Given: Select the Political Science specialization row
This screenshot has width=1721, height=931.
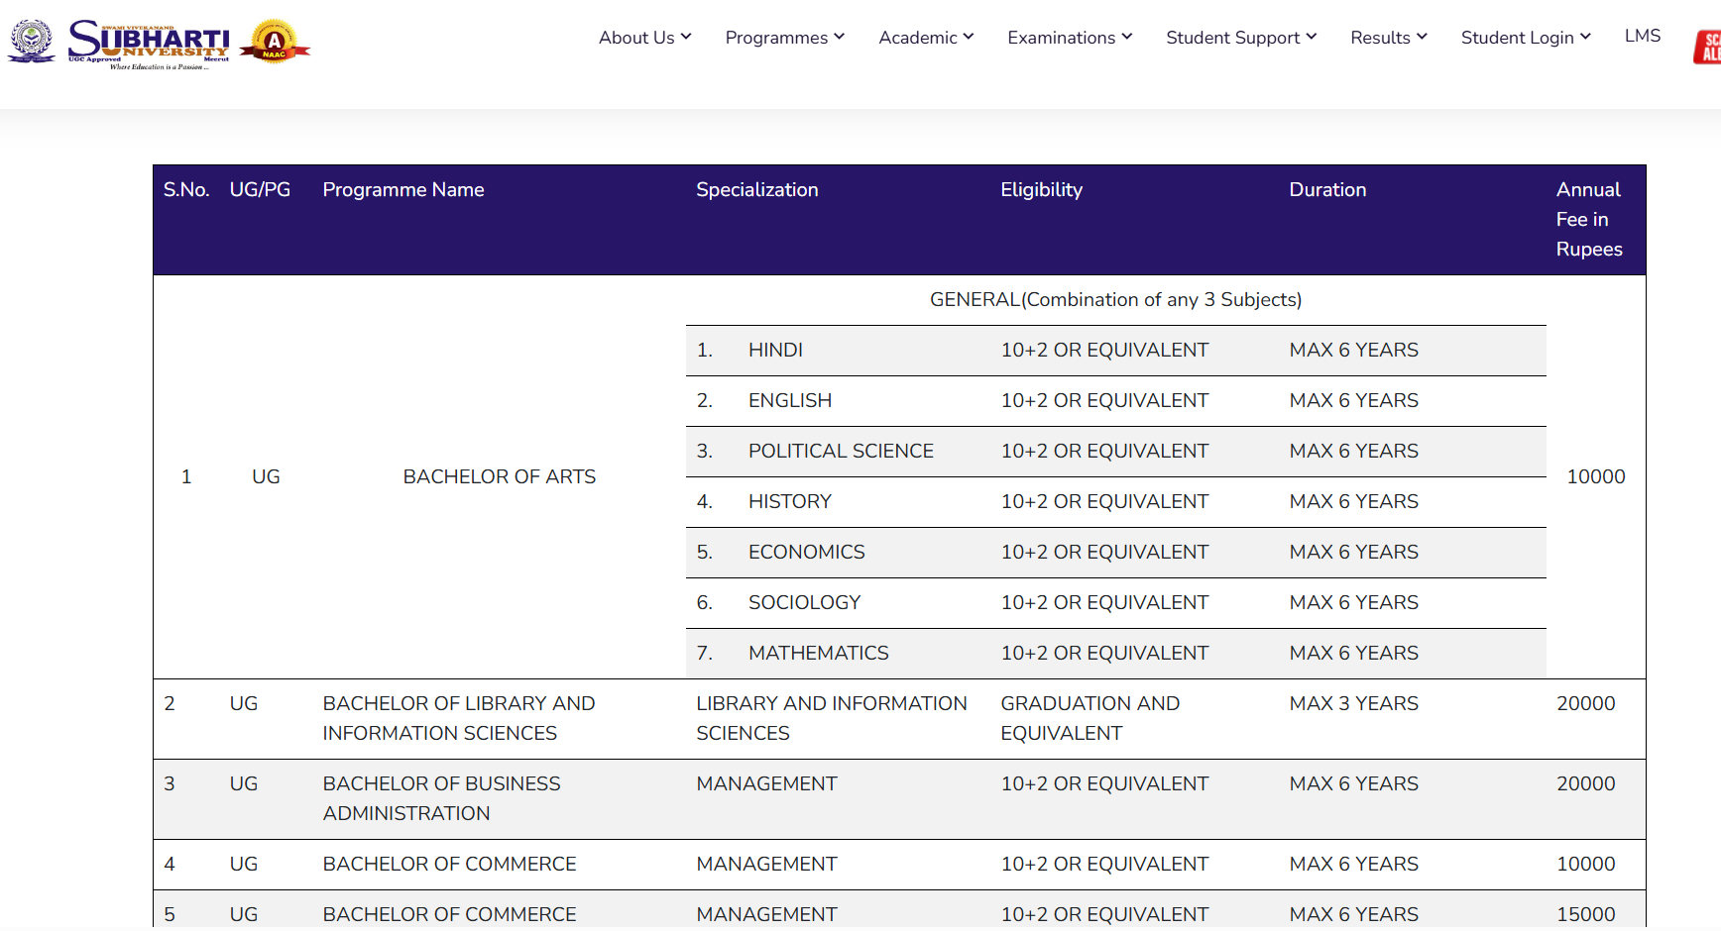Looking at the screenshot, I should [840, 452].
